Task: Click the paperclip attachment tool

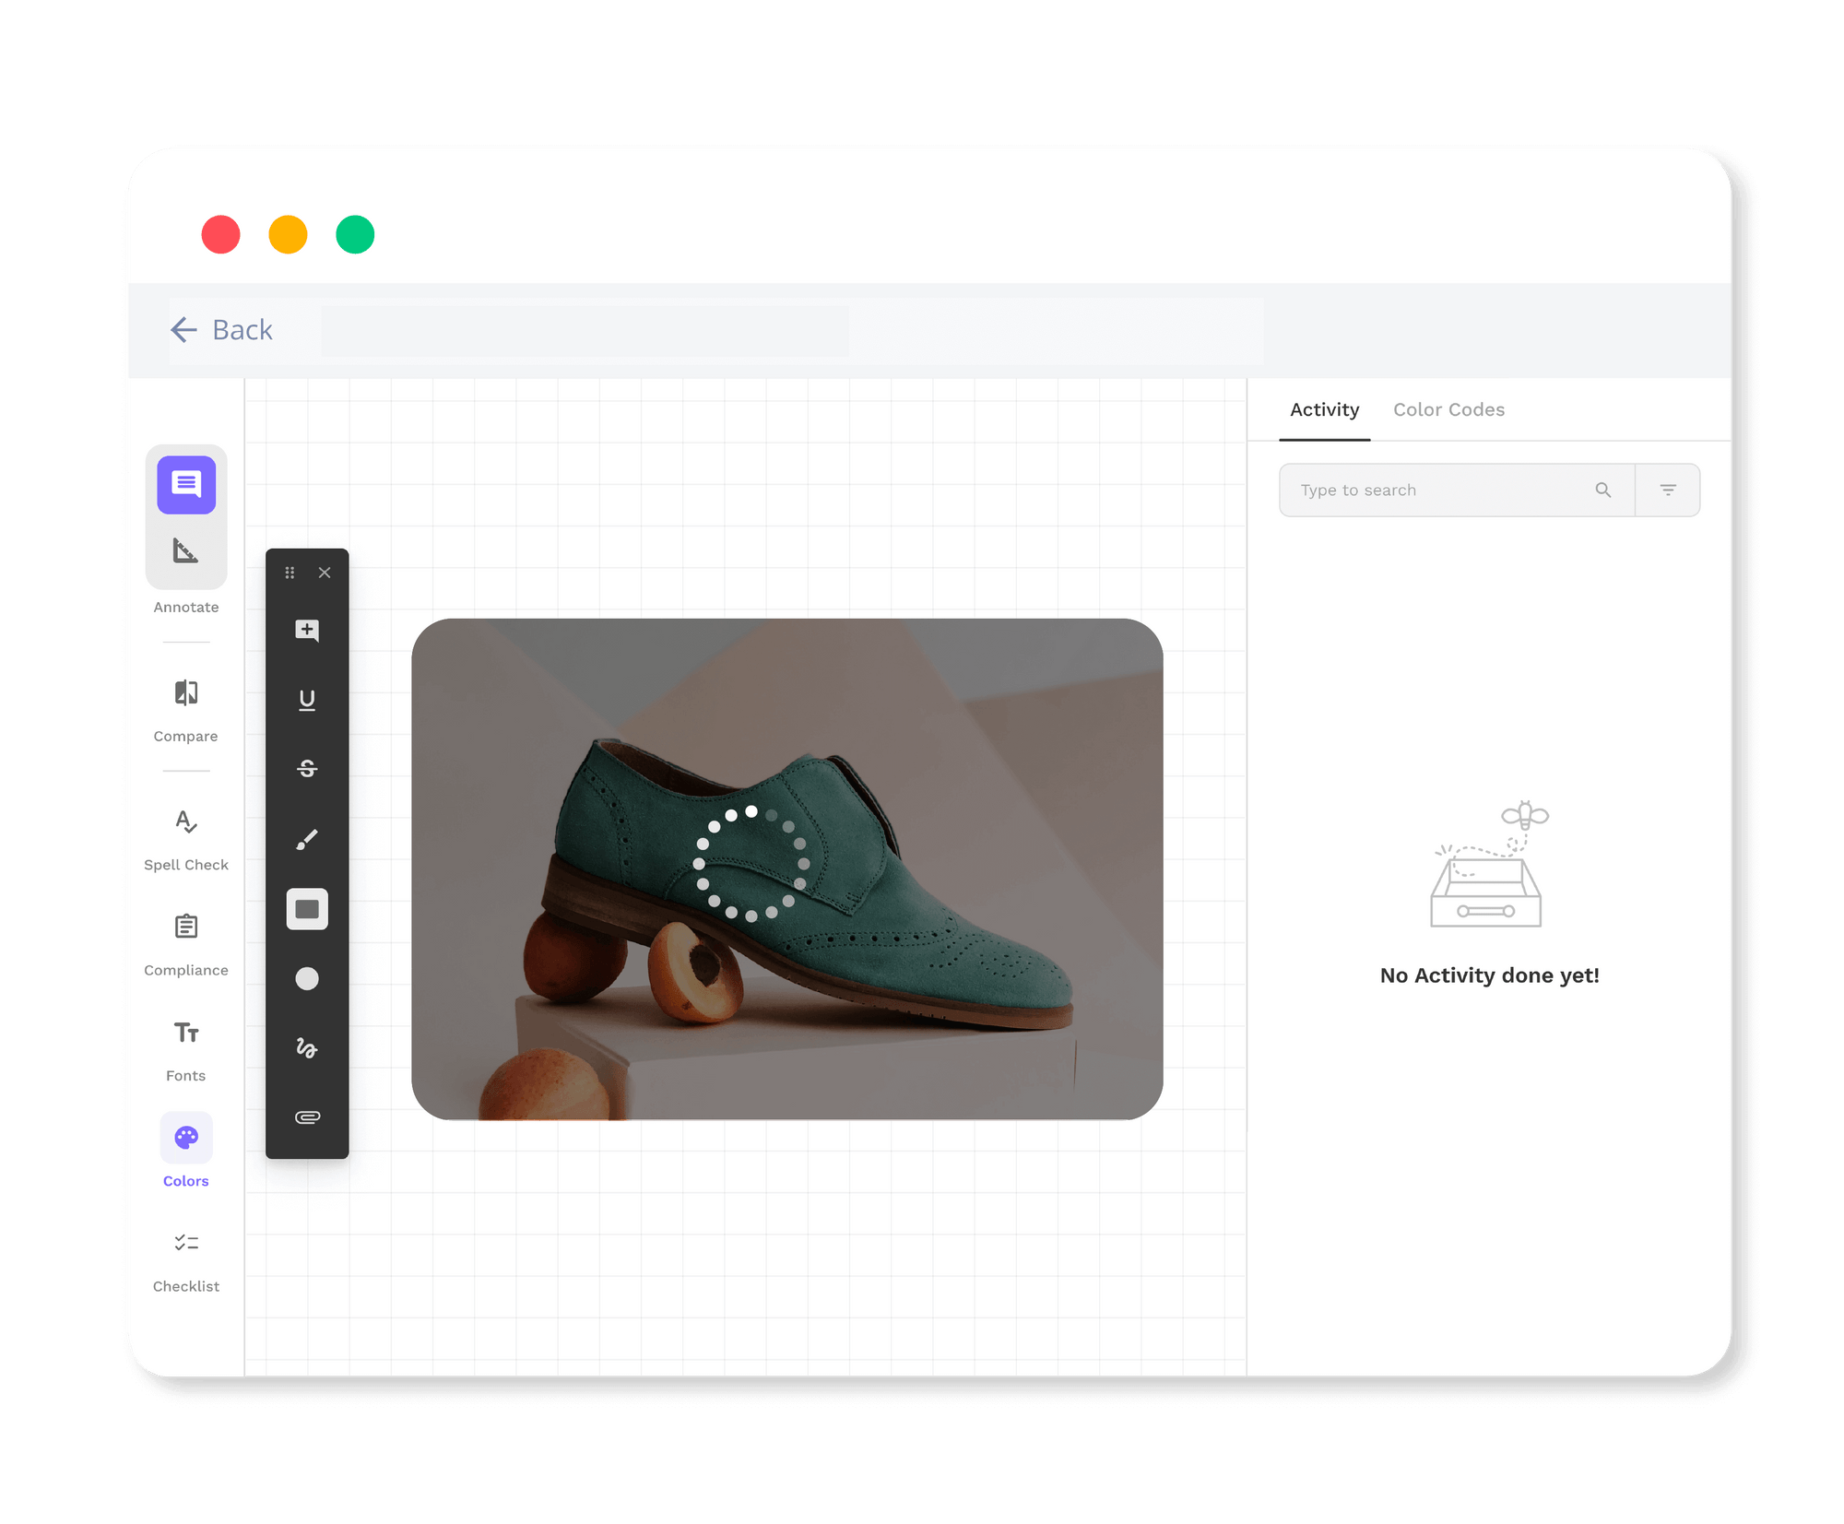Action: [x=307, y=1117]
